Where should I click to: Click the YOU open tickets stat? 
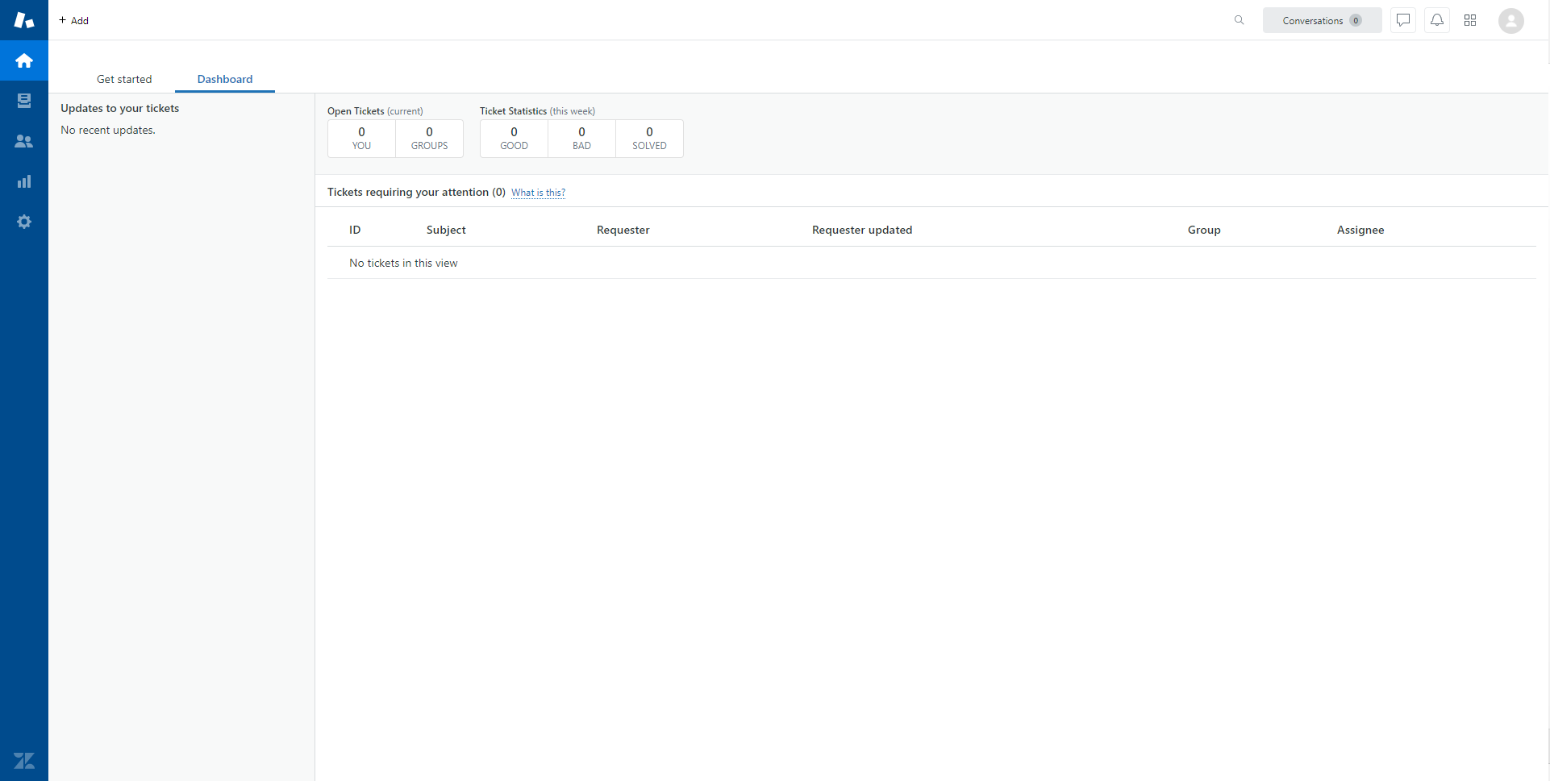click(x=361, y=138)
